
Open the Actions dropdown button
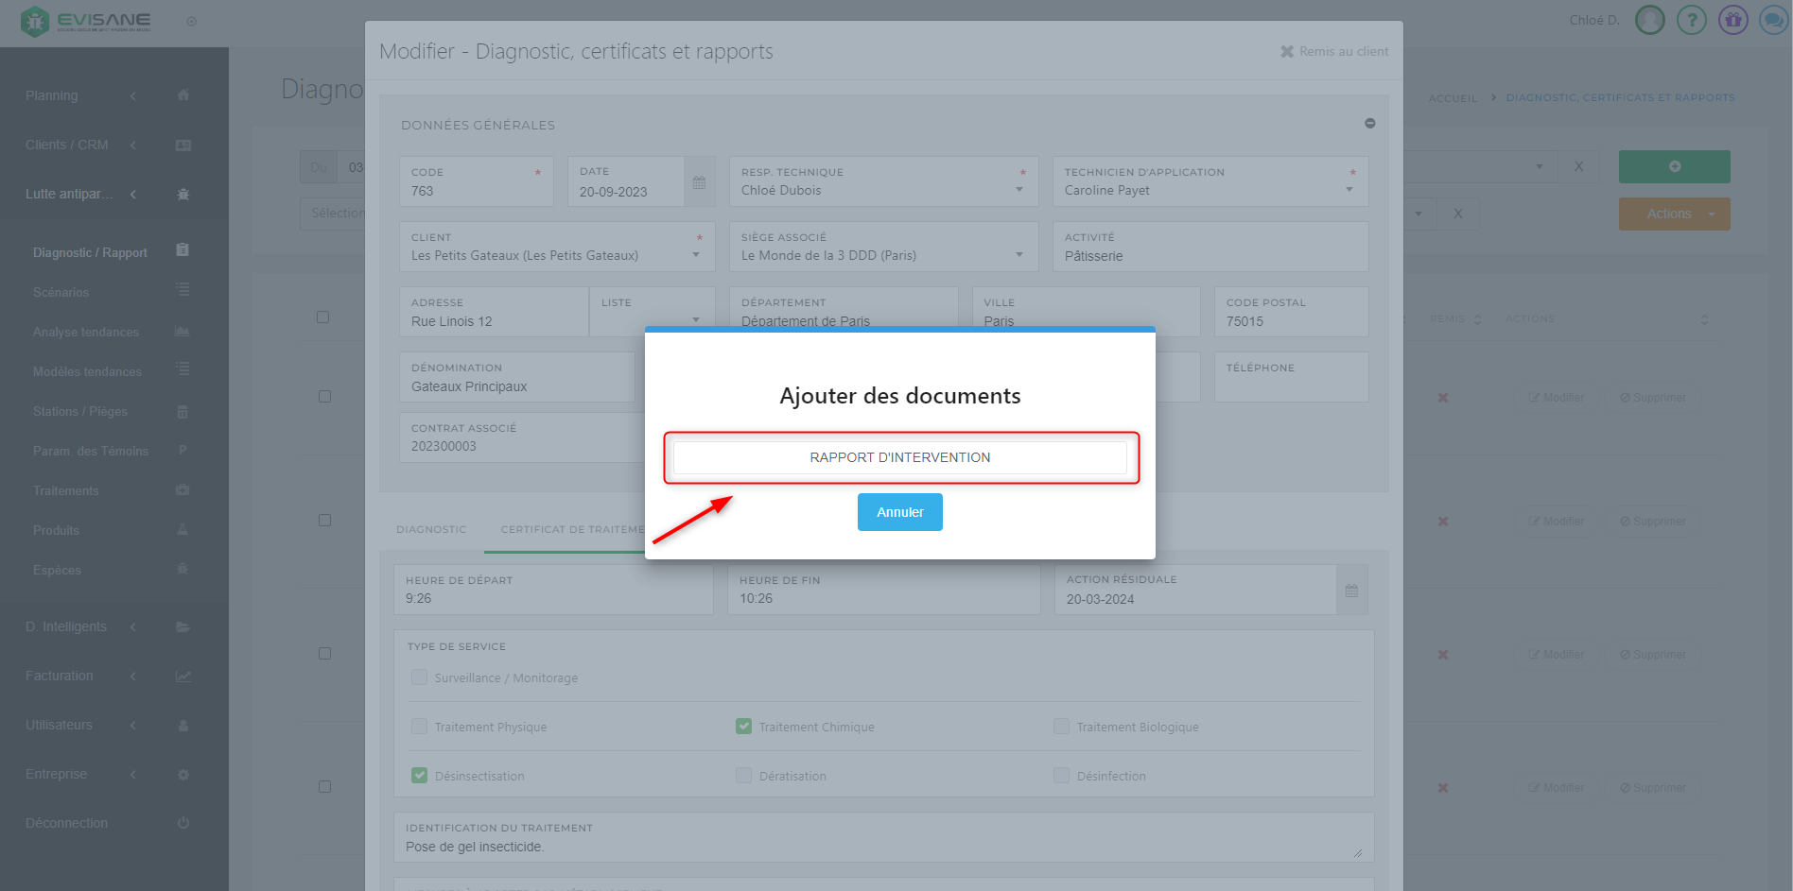1674,214
